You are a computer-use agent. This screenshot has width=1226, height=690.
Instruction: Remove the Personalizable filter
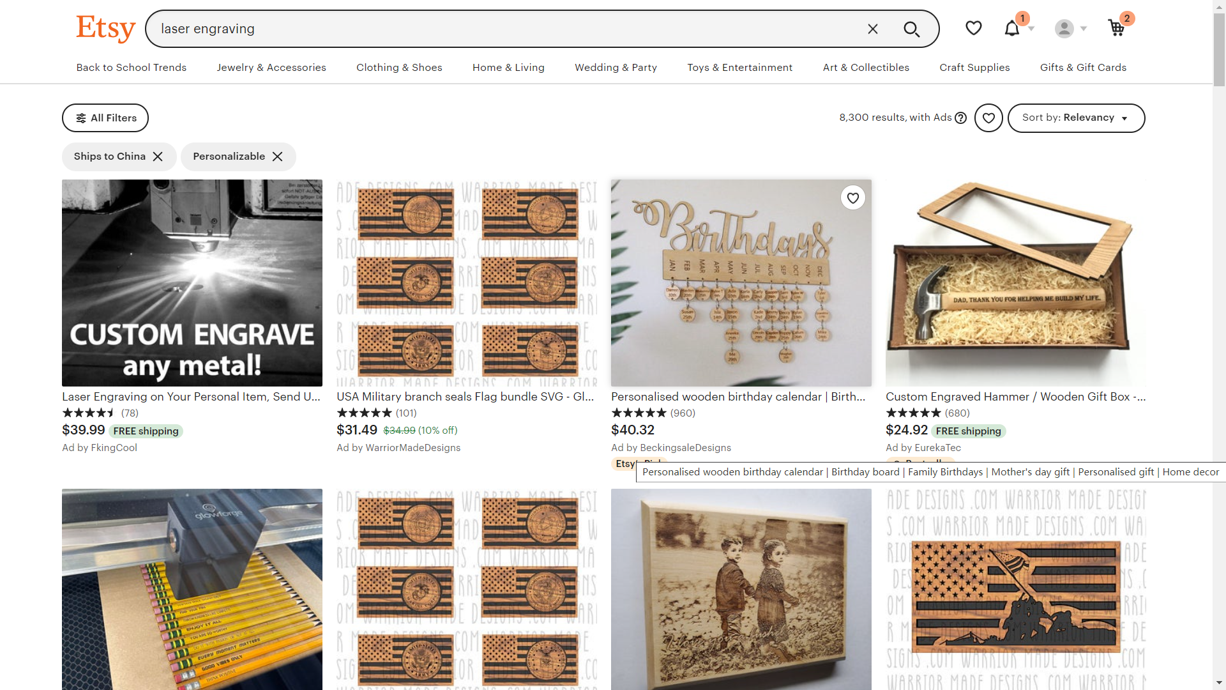(x=277, y=157)
